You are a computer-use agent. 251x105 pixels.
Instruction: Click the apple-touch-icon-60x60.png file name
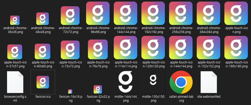click(x=43, y=64)
